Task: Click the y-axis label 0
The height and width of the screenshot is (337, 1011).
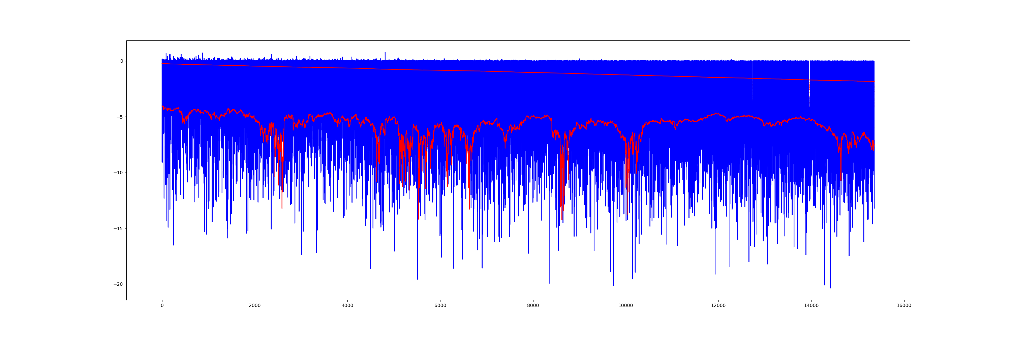Action: (122, 61)
